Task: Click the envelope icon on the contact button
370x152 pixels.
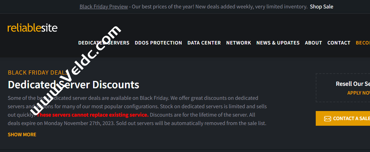Action: click(x=327, y=119)
